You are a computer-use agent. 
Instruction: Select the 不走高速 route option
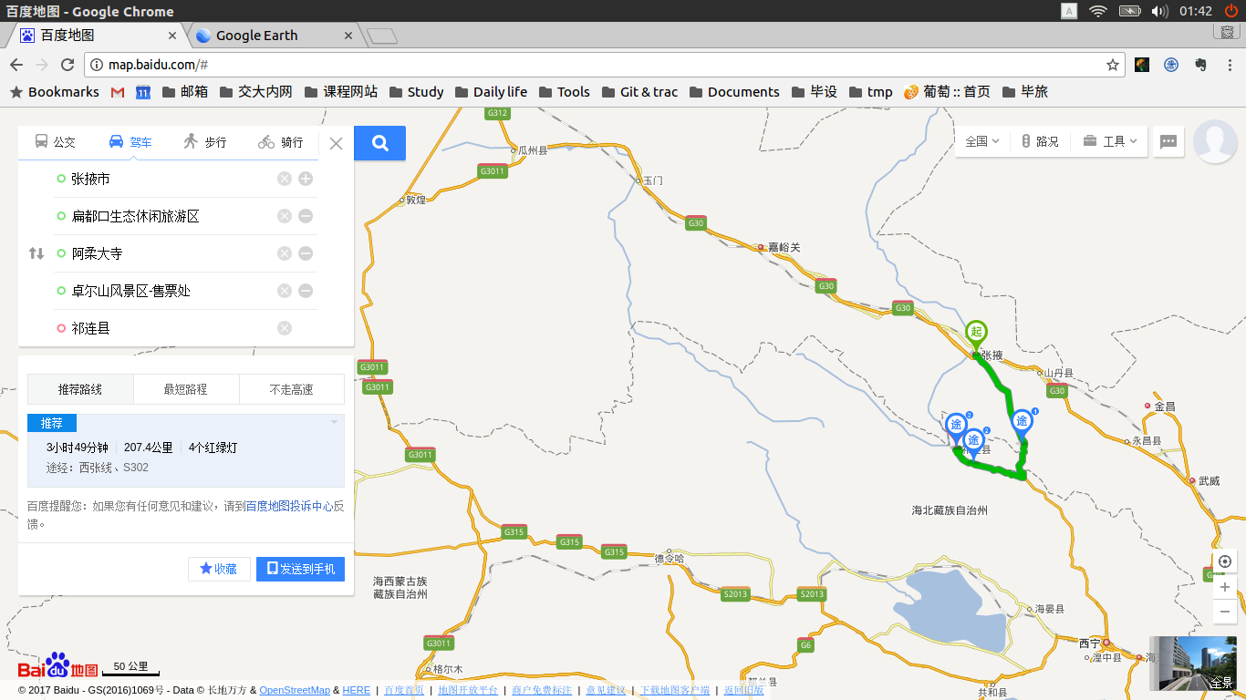(x=291, y=389)
